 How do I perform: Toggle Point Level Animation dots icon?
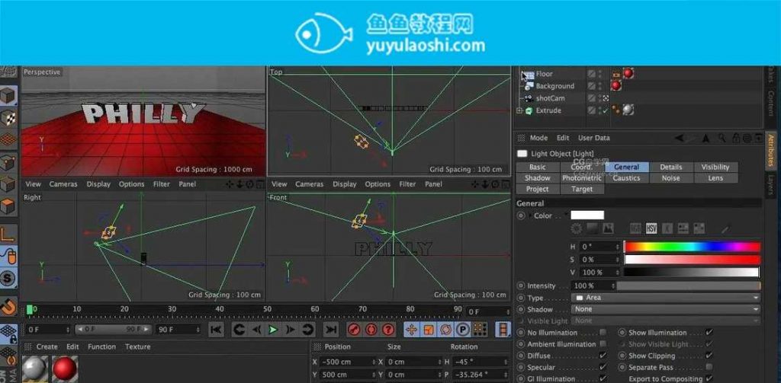480,330
